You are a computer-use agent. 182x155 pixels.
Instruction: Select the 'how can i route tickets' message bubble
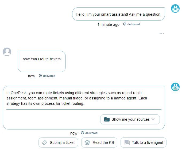tap(42, 59)
